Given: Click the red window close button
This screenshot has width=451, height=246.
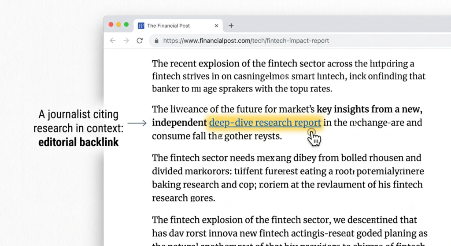Looking at the screenshot, I should (111, 25).
